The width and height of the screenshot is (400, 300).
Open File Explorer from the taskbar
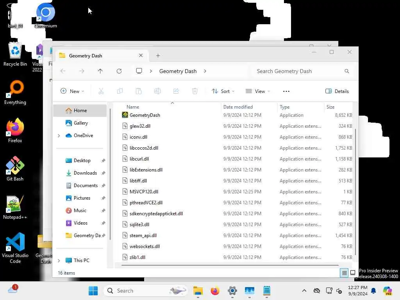[198, 291]
